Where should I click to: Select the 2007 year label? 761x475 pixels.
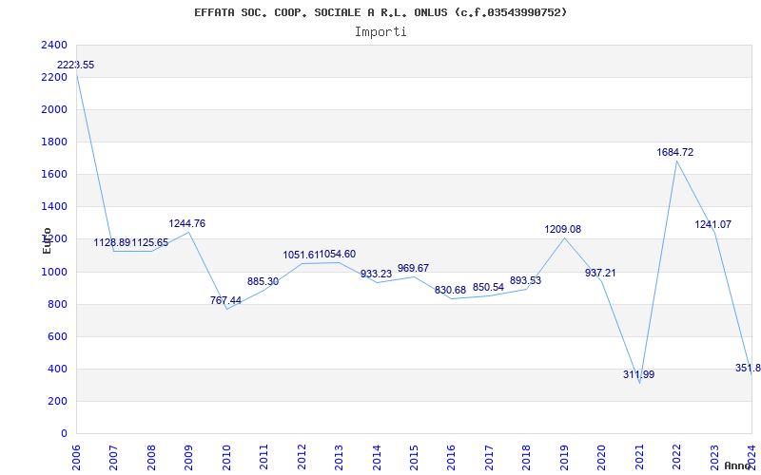click(x=113, y=458)
